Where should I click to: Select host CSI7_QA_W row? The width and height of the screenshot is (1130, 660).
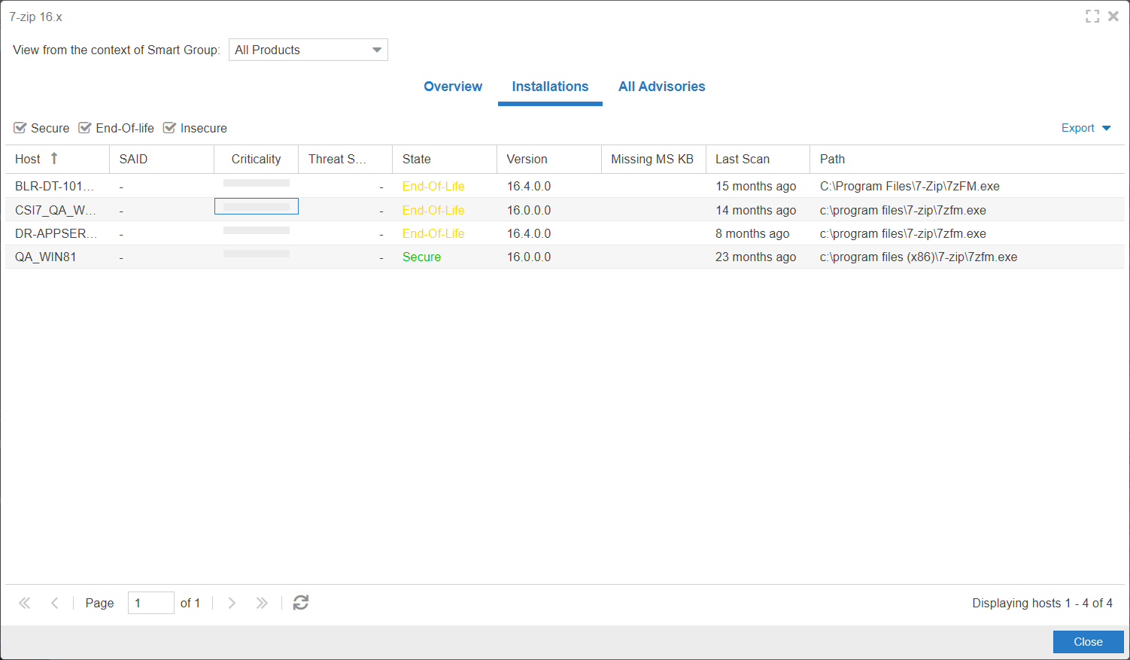point(565,210)
